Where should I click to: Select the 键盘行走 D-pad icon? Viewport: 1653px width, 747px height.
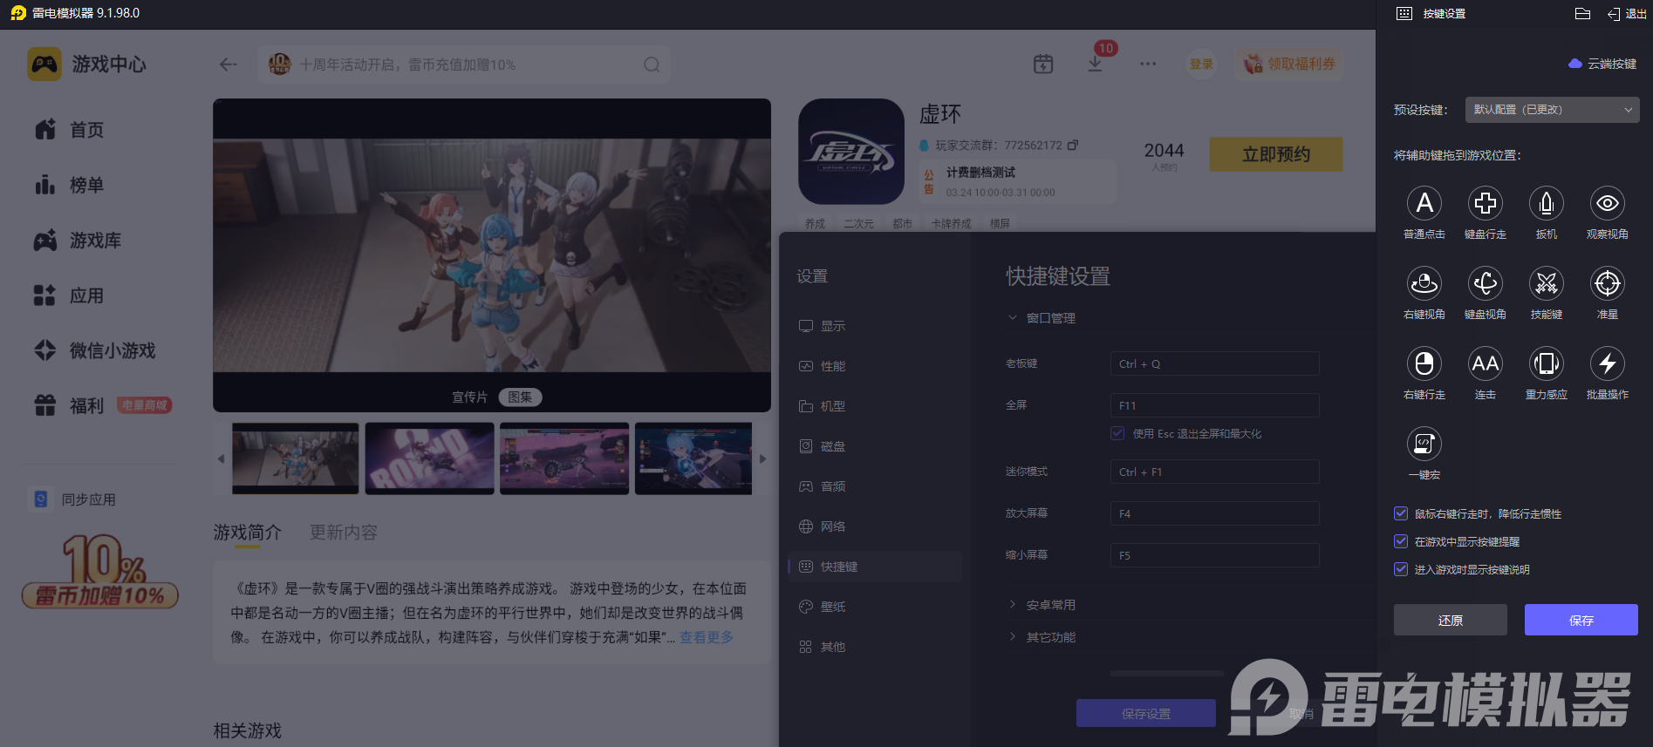pyautogui.click(x=1485, y=204)
